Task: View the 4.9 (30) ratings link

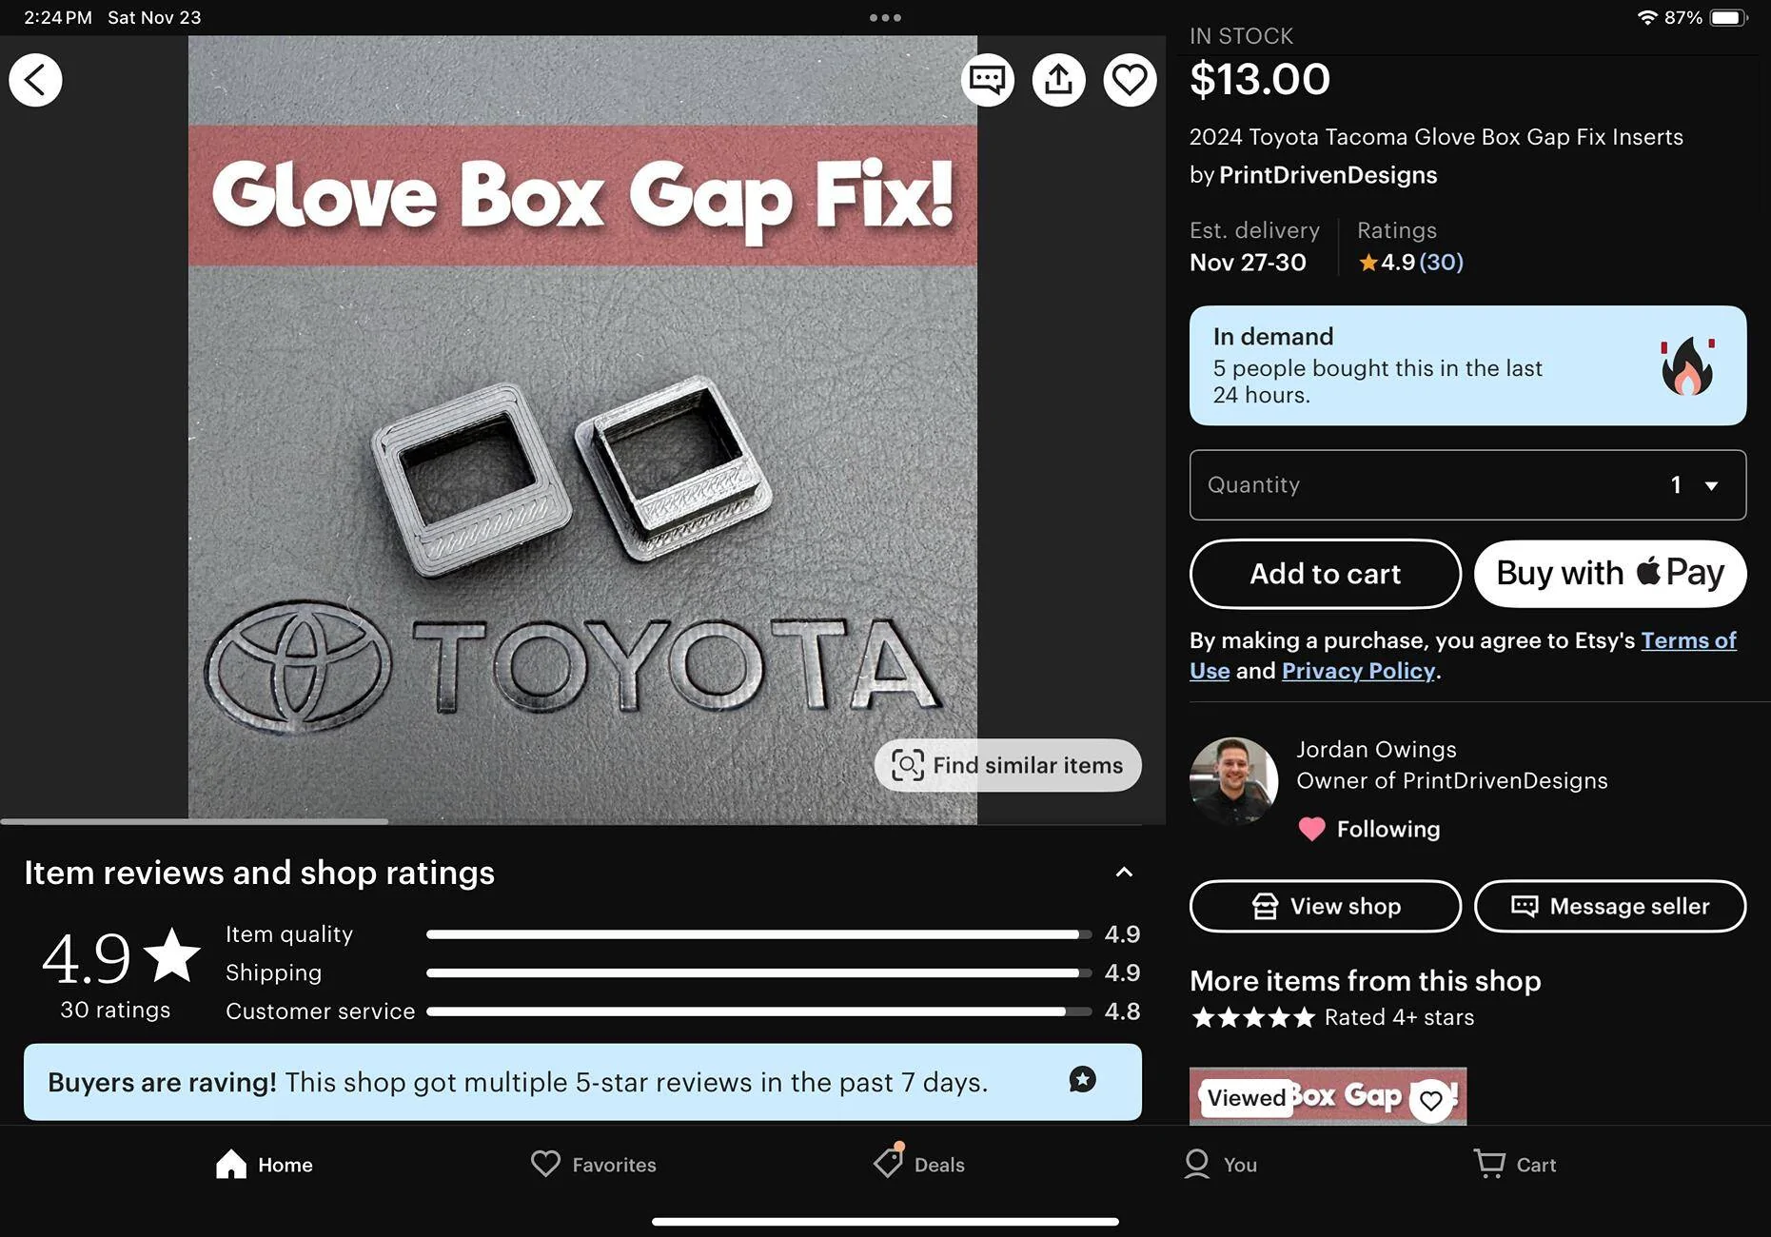Action: click(x=1411, y=262)
